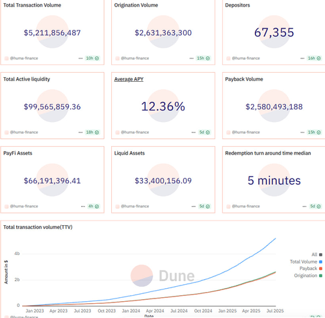Image resolution: width=325 pixels, height=318 pixels.
Task: Click the red Payback swatch in legend
Action: (320, 269)
